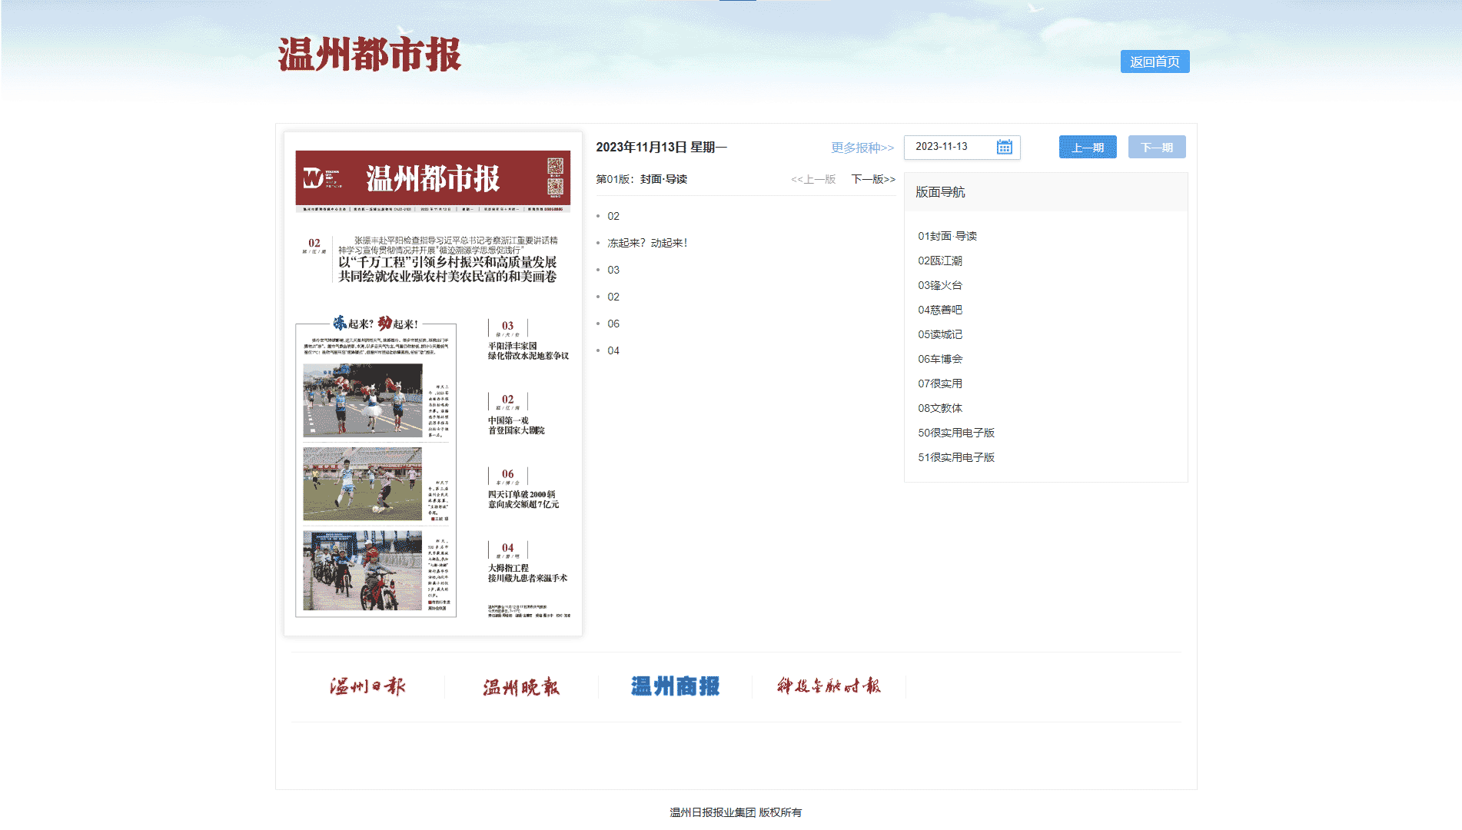
Task: Click the front page story 四天订单破2000辆
Action: tap(523, 500)
